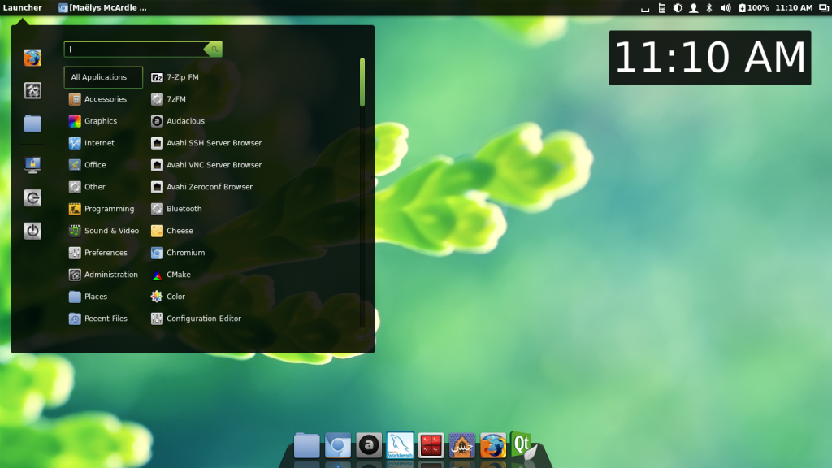
Task: Click the brightness icon in the system tray
Action: pos(678,8)
